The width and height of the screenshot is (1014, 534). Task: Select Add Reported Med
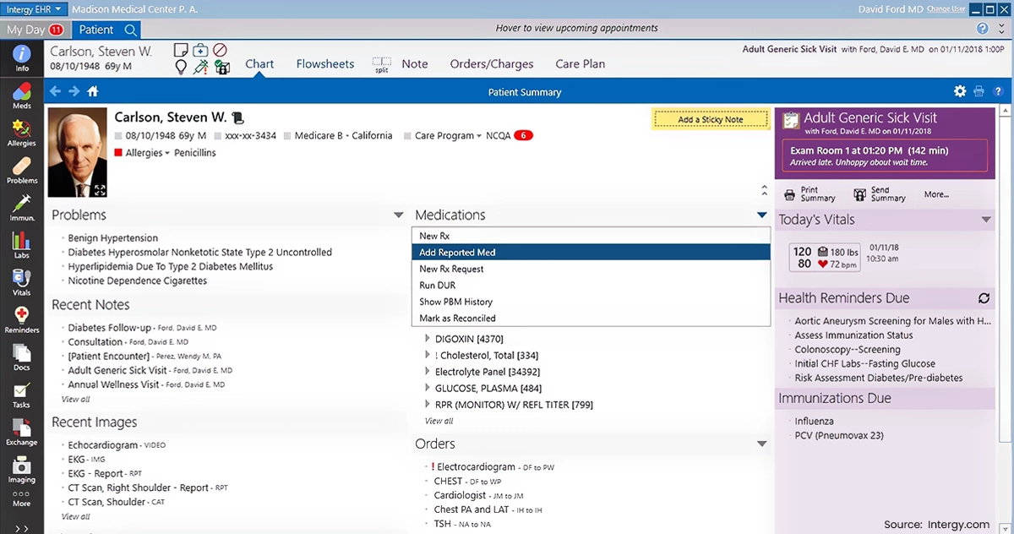pos(591,252)
